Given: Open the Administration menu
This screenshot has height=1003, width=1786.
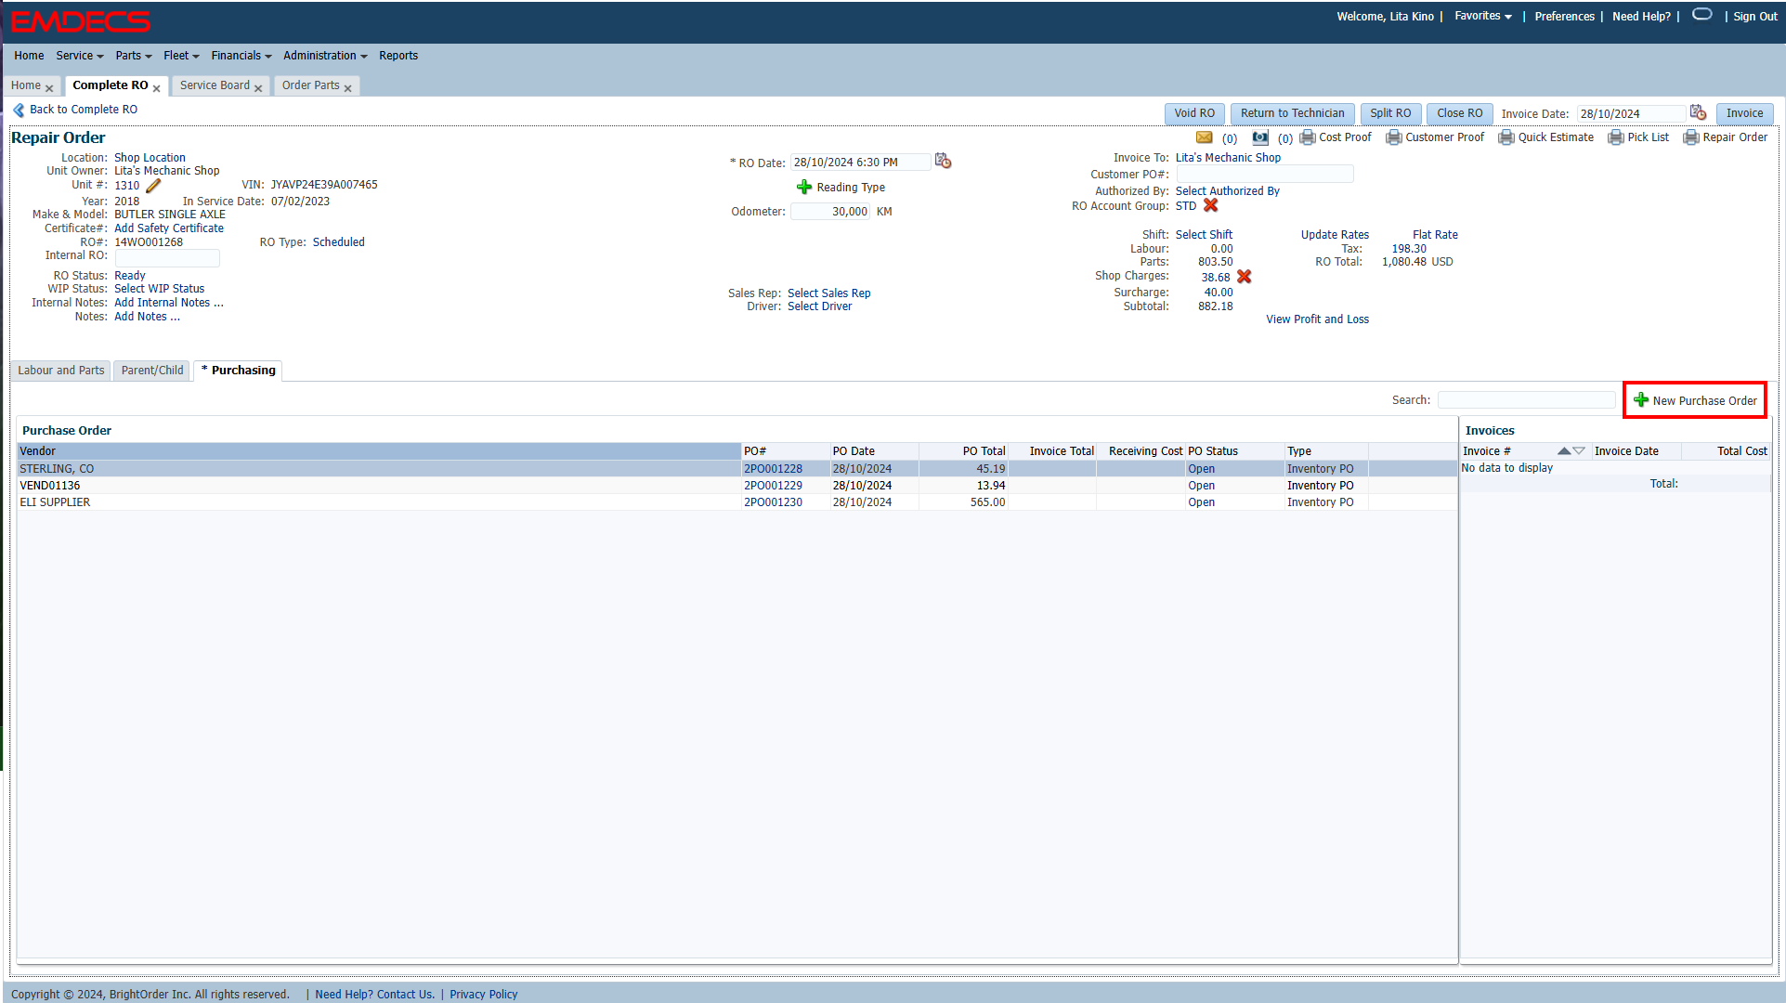Looking at the screenshot, I should point(325,56).
